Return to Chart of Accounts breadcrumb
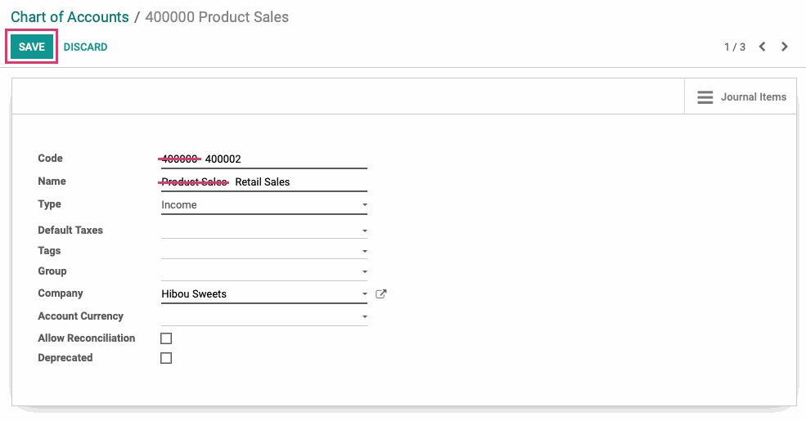 pos(70,17)
